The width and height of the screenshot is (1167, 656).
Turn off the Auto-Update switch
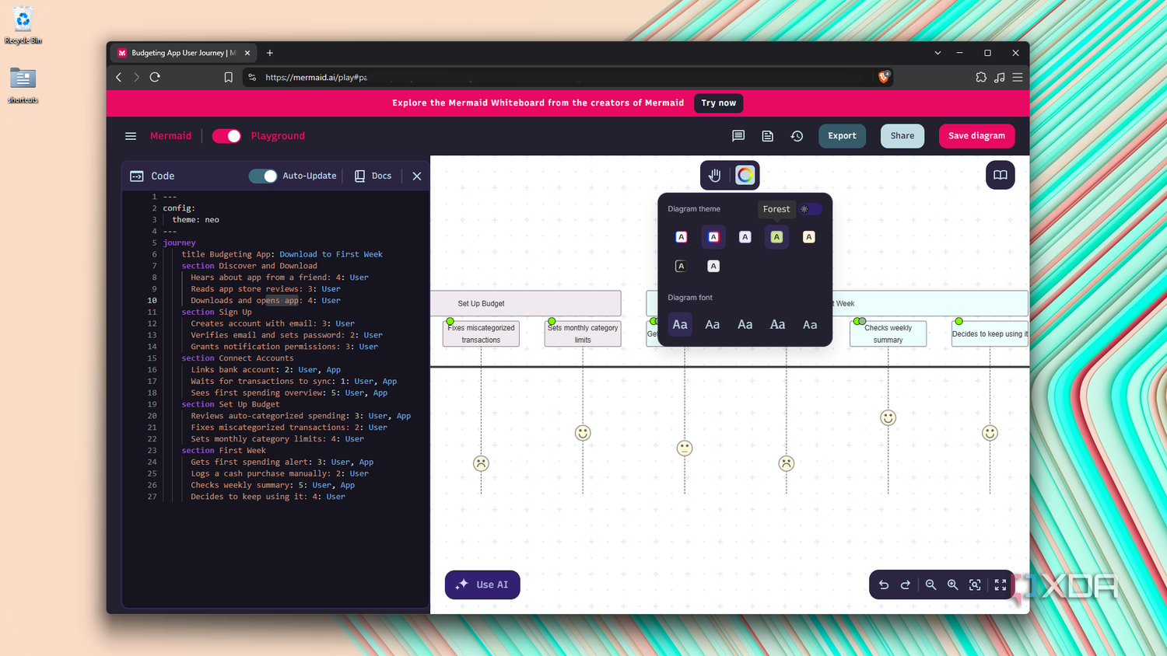pyautogui.click(x=263, y=176)
